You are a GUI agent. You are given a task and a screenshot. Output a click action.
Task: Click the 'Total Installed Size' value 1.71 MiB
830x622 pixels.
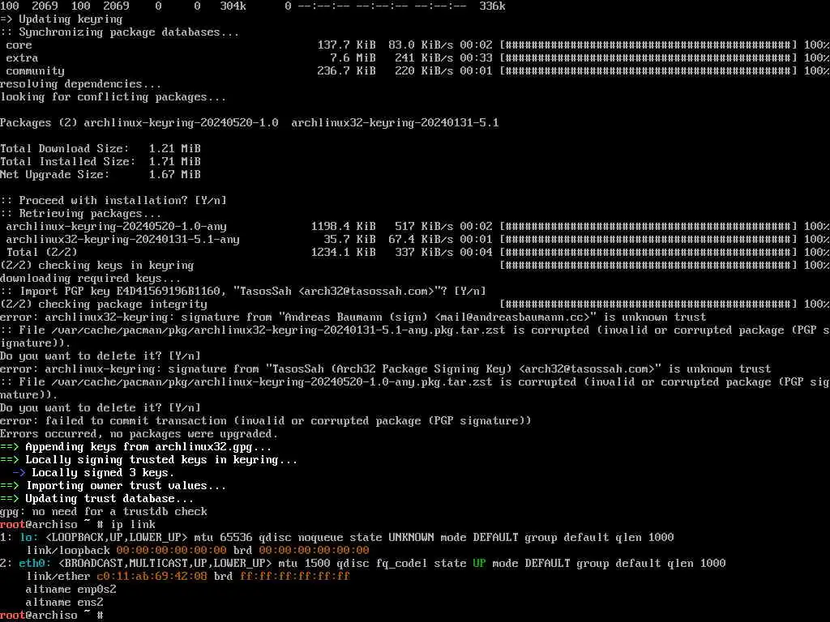point(175,162)
